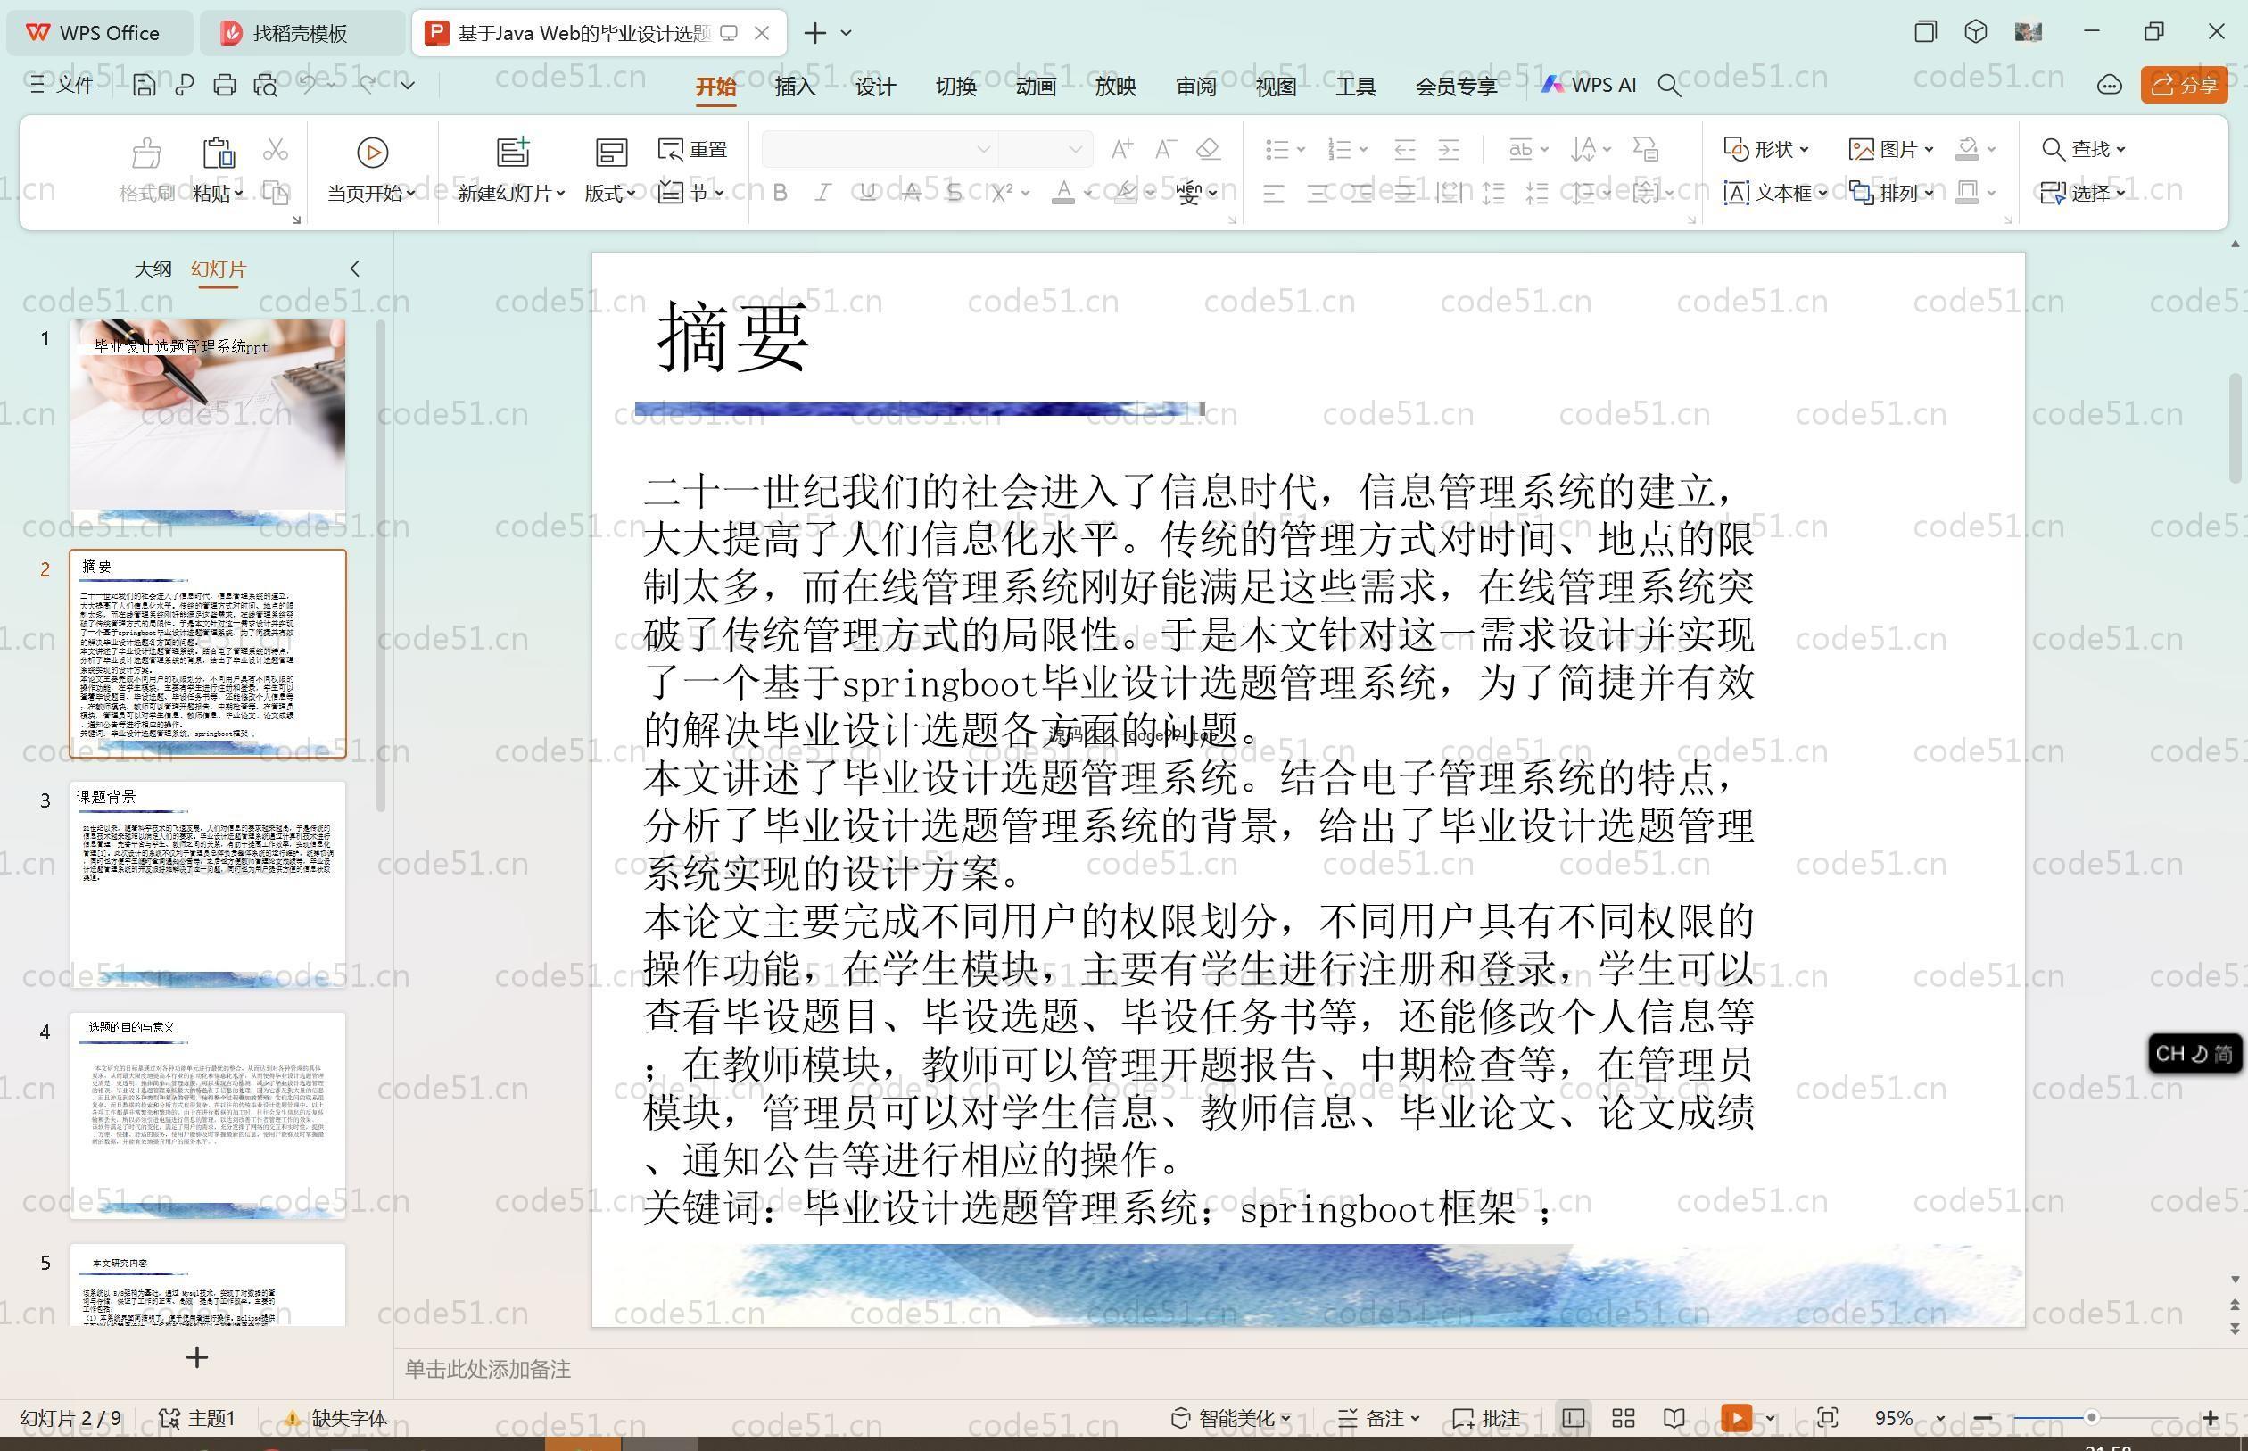2248x1451 pixels.
Task: Open Print Preview icon
Action: (266, 86)
